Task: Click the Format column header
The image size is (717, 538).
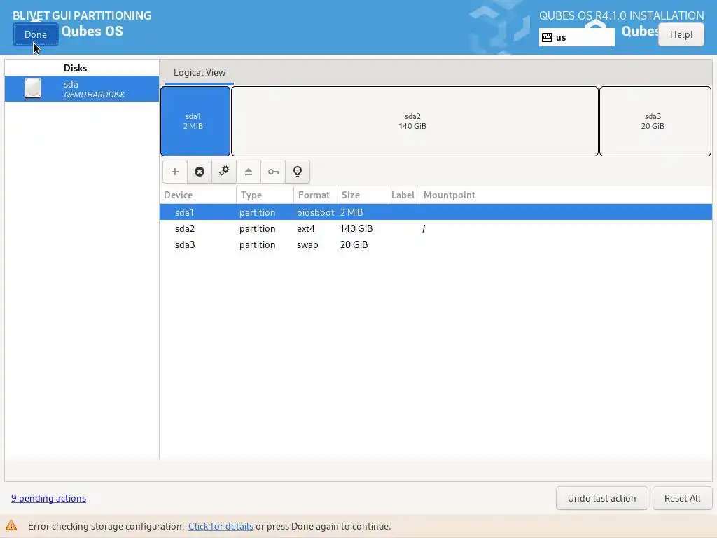Action: 315,195
